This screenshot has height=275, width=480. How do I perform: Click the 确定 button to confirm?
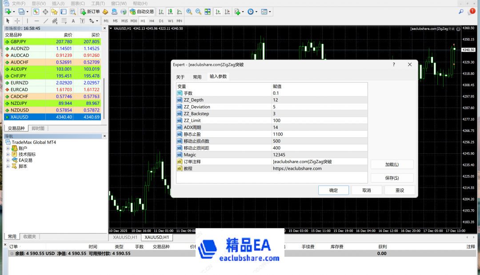[x=333, y=190]
